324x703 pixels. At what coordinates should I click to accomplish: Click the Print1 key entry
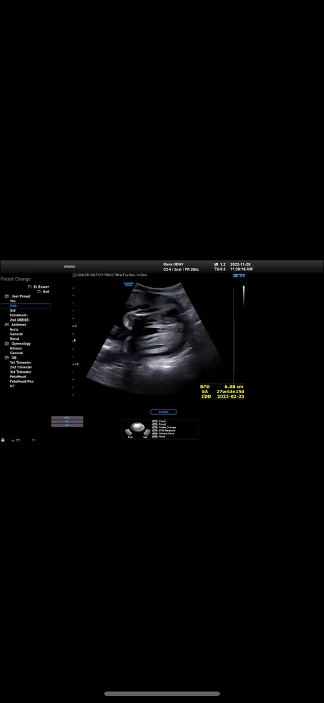(159, 421)
